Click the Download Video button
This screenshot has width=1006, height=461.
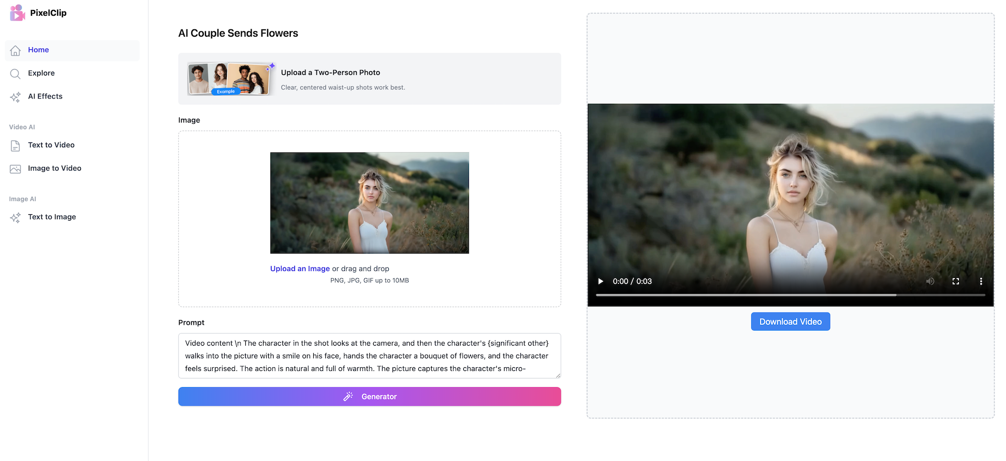click(x=790, y=322)
